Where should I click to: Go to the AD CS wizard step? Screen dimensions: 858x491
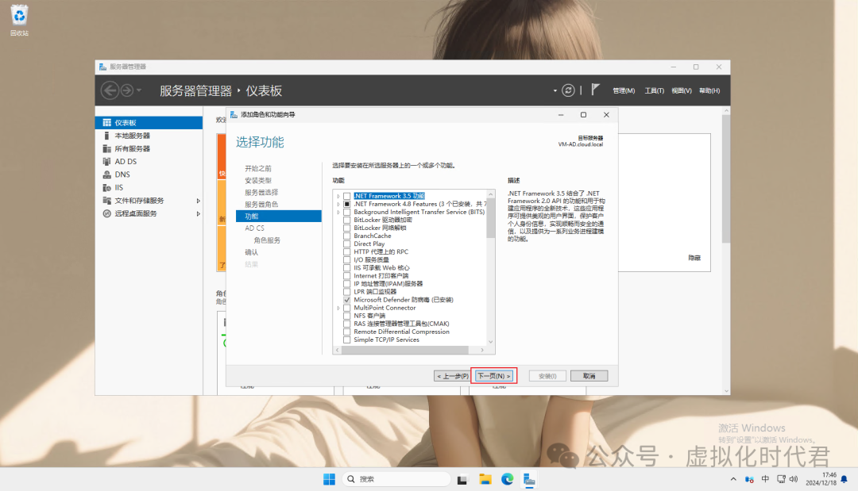tap(254, 228)
